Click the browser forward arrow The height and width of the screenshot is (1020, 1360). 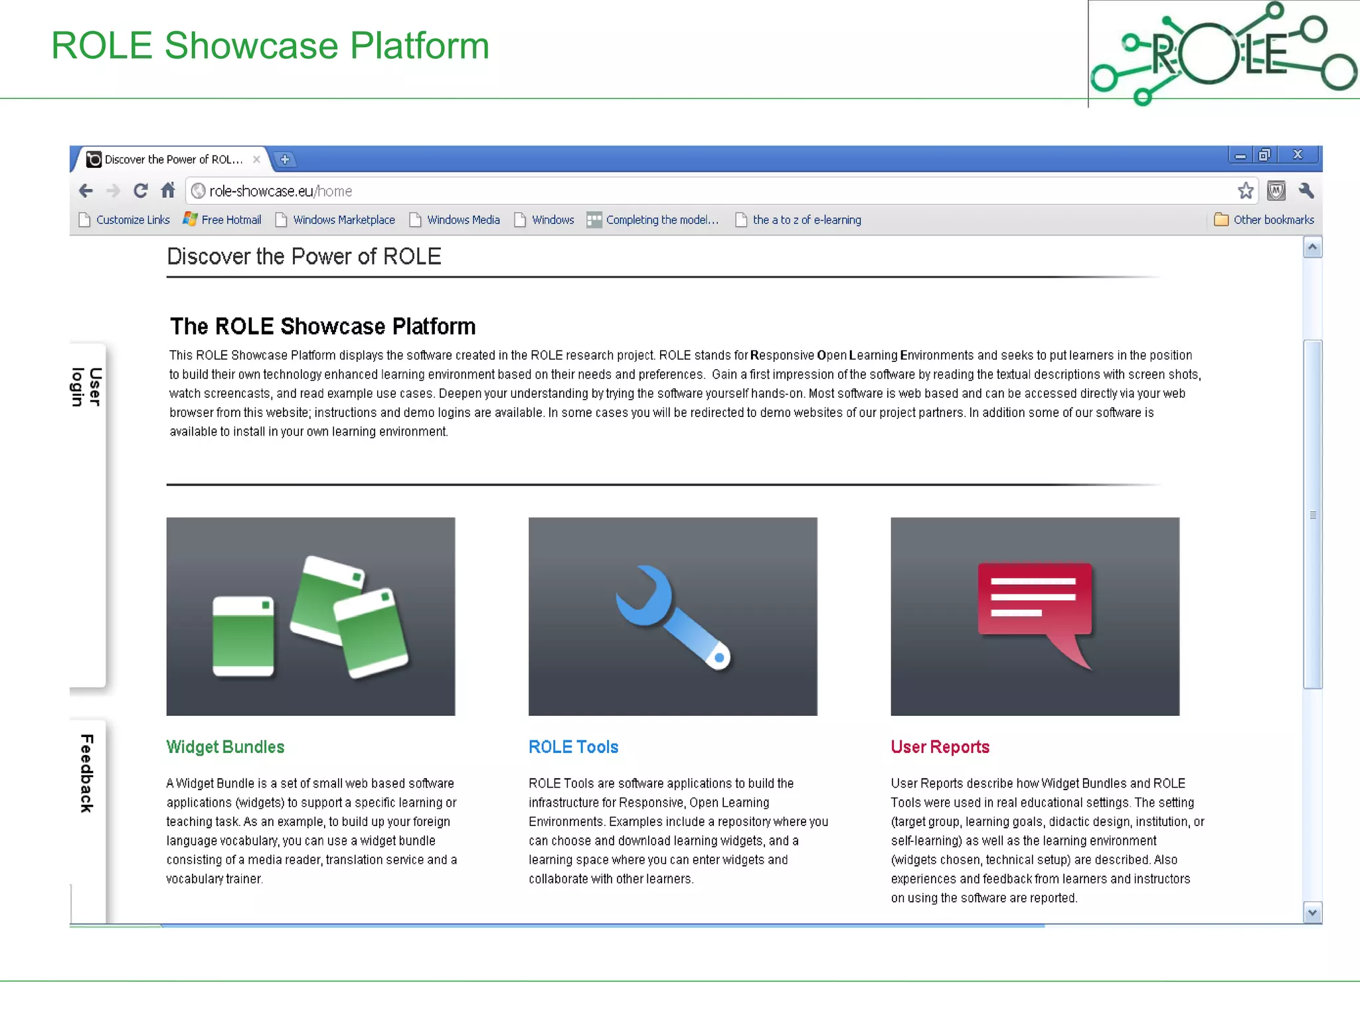pyautogui.click(x=114, y=191)
